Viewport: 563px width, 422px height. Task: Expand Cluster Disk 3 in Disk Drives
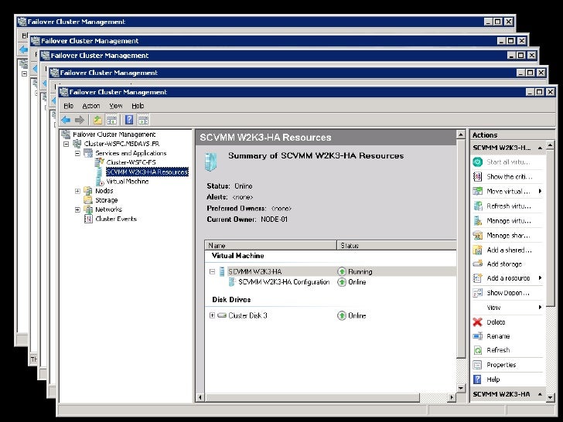tap(212, 315)
